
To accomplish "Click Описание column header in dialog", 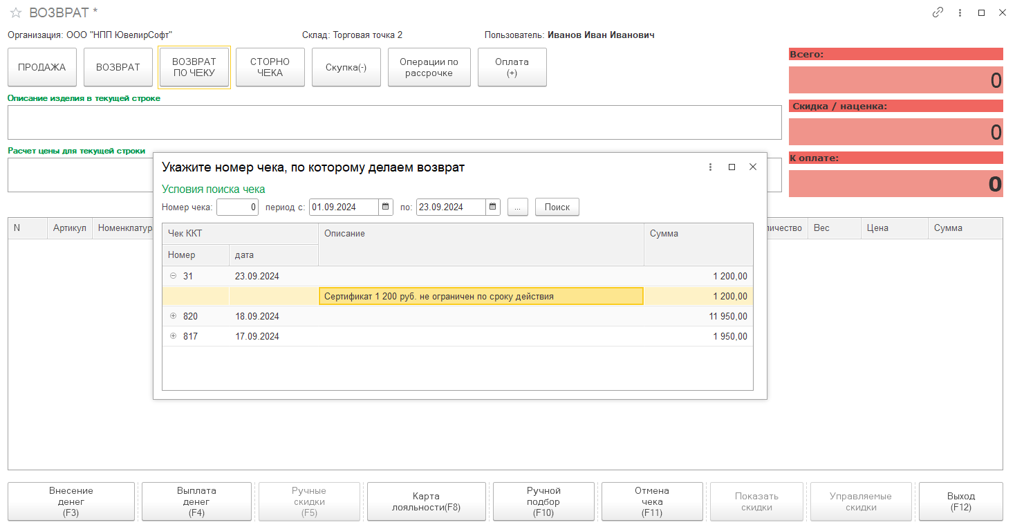I will point(481,244).
